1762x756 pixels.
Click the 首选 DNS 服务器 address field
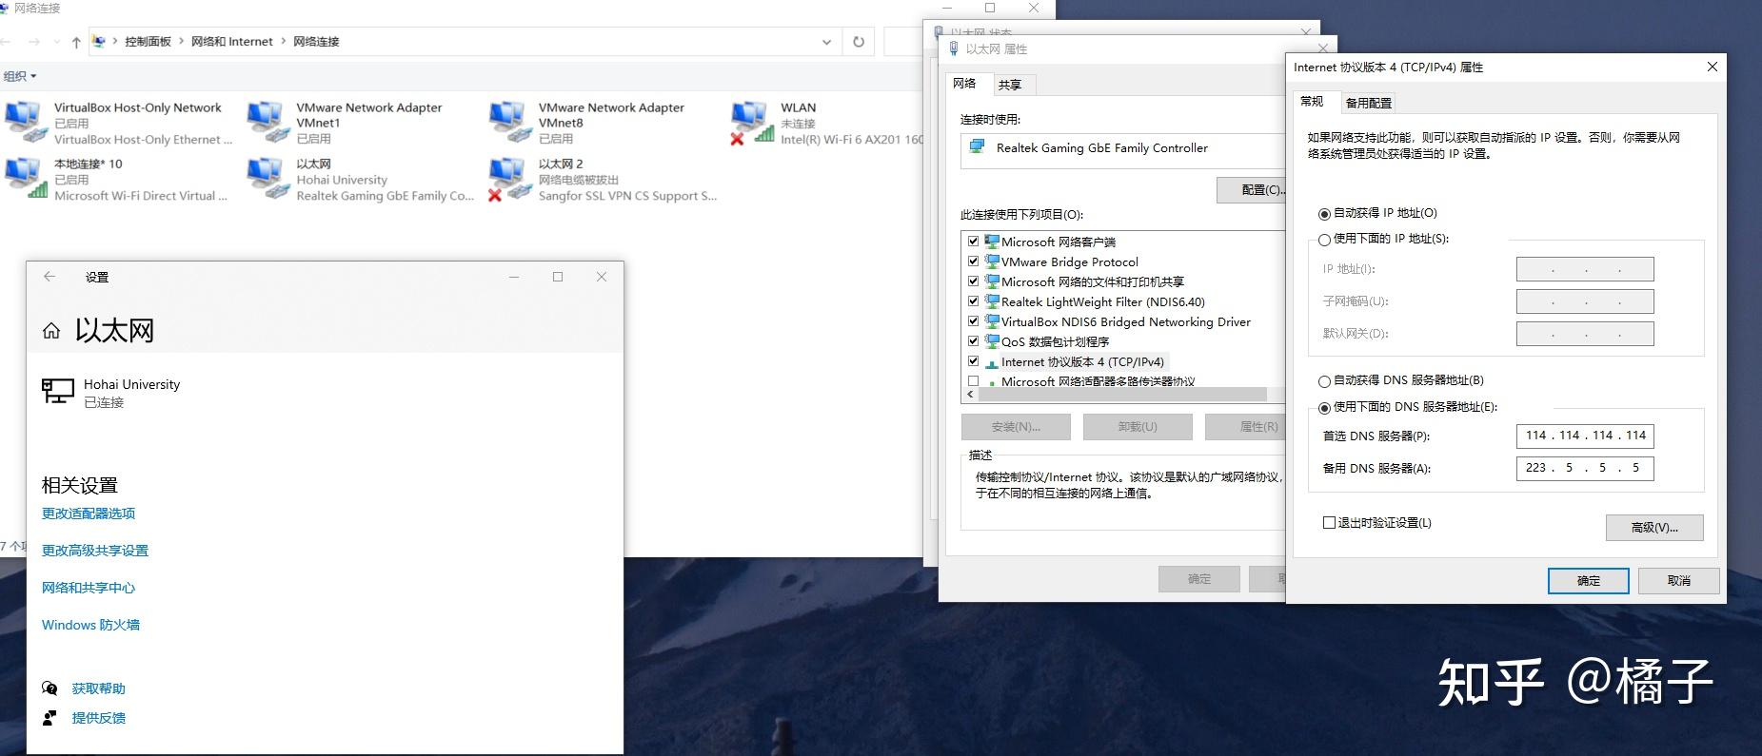[x=1585, y=436]
